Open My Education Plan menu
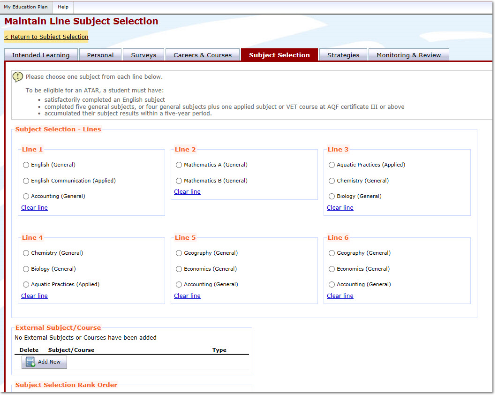Image resolution: width=498 pixels, height=395 pixels. (x=26, y=7)
